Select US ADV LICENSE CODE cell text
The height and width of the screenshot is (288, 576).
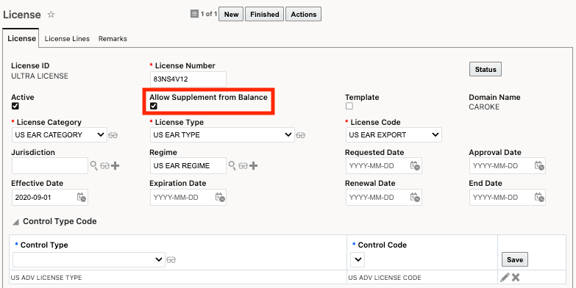(x=385, y=278)
